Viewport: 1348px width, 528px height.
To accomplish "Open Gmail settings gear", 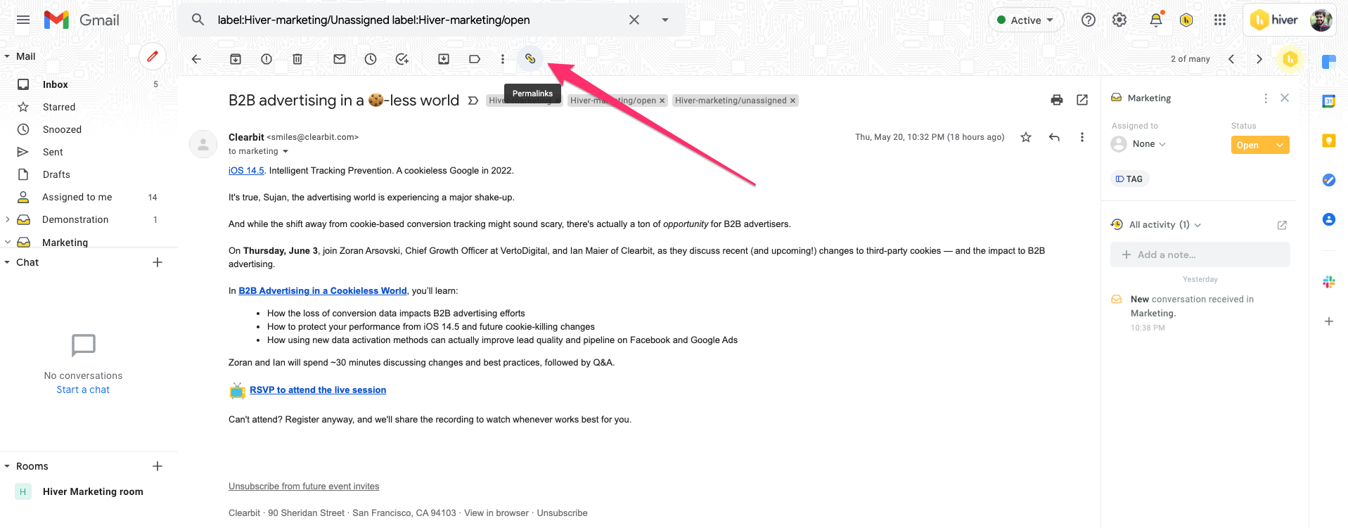I will tap(1119, 20).
